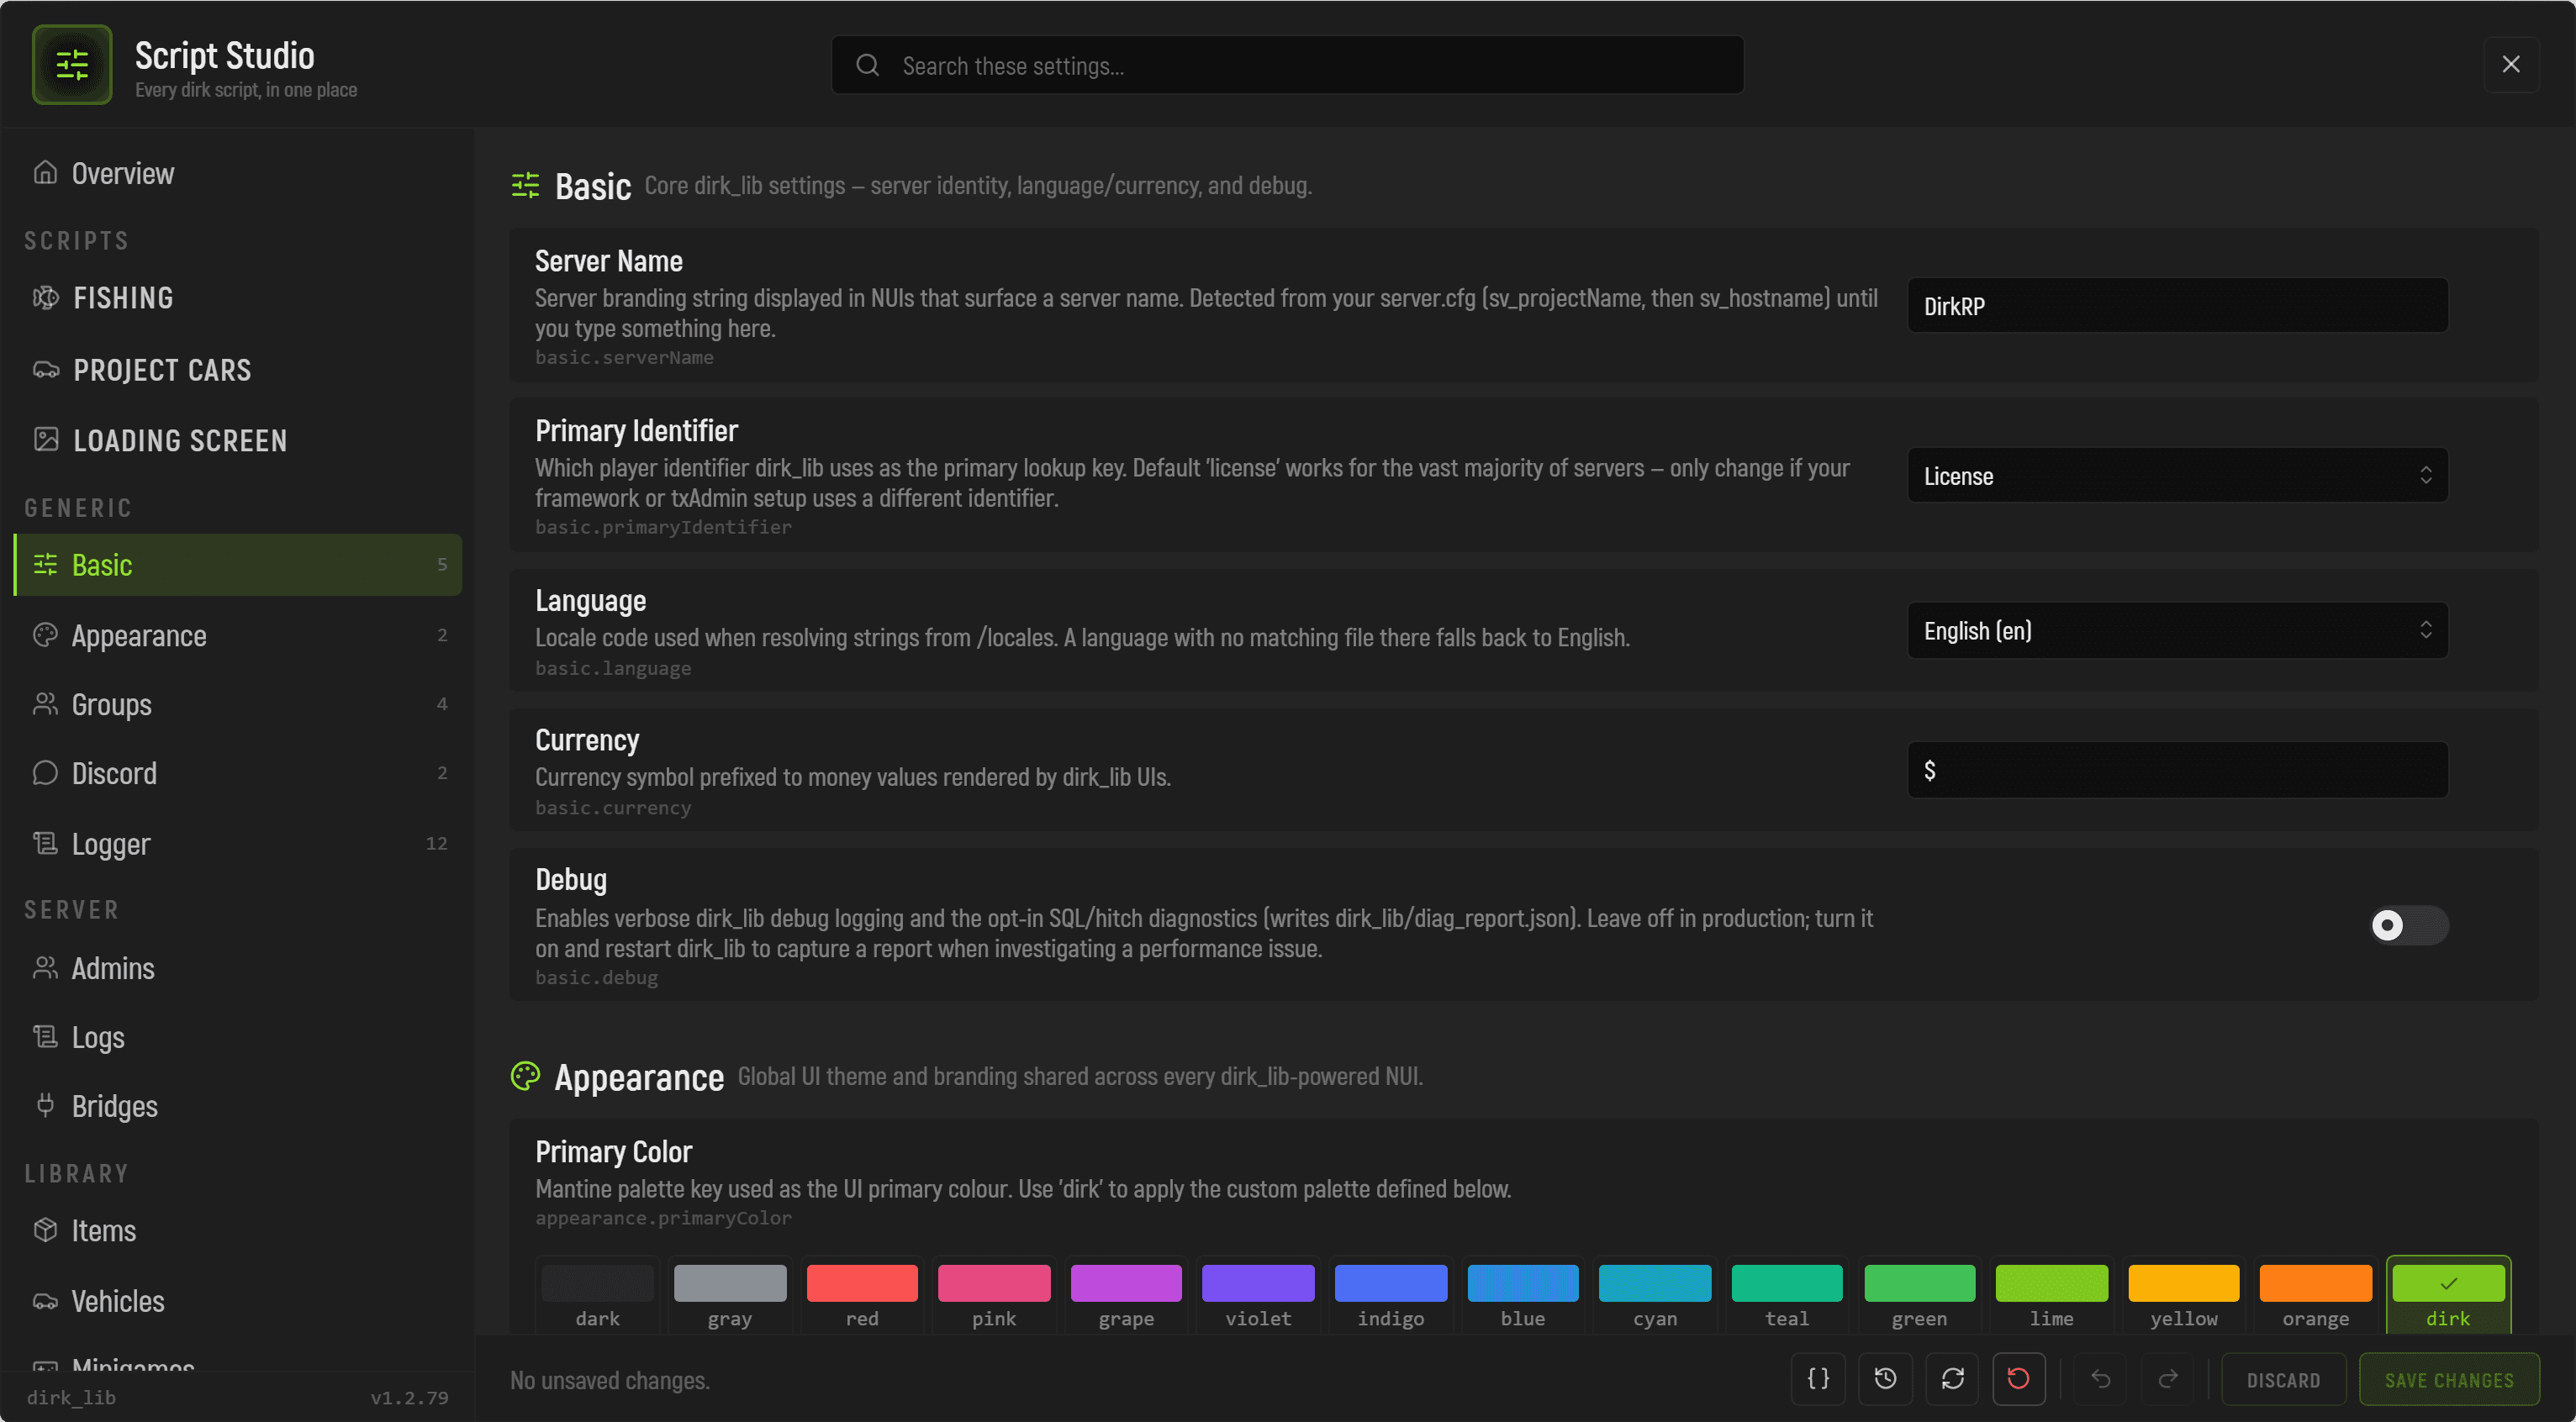Click the Server Name input field
The height and width of the screenshot is (1422, 2576).
(x=2177, y=306)
